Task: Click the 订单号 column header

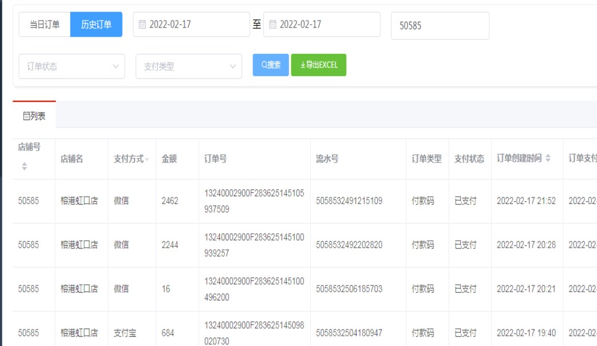Action: click(215, 159)
